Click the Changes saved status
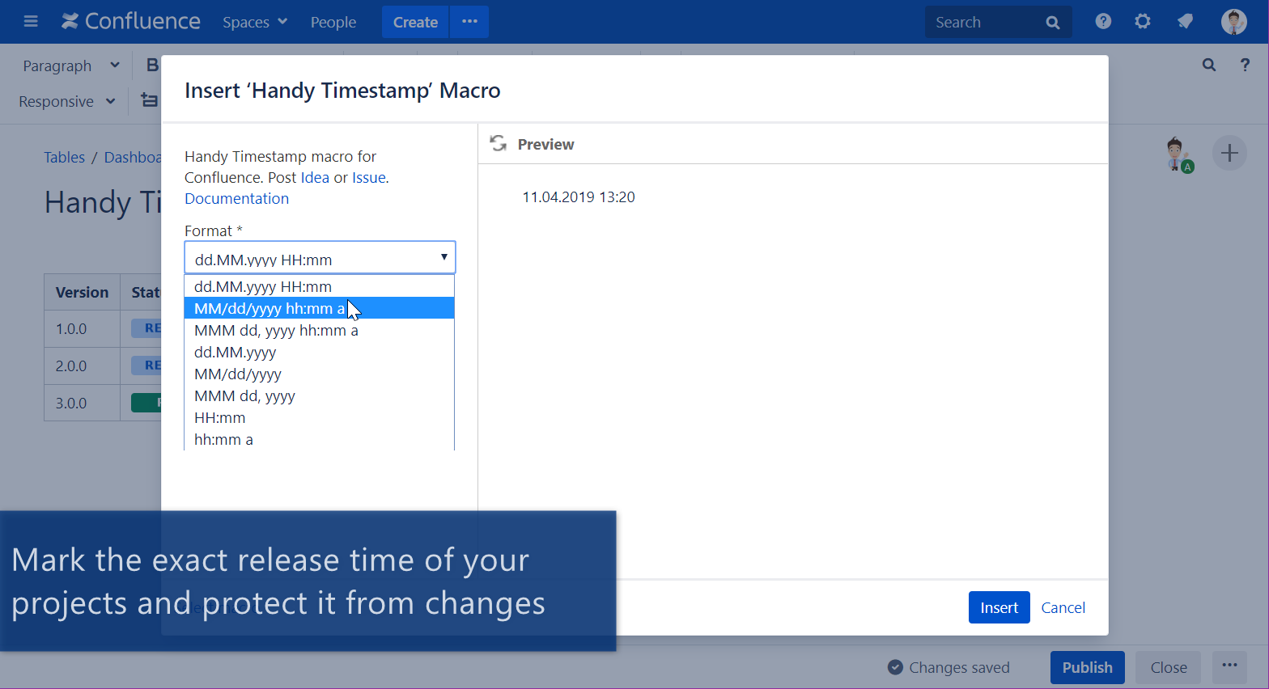 coord(949,667)
